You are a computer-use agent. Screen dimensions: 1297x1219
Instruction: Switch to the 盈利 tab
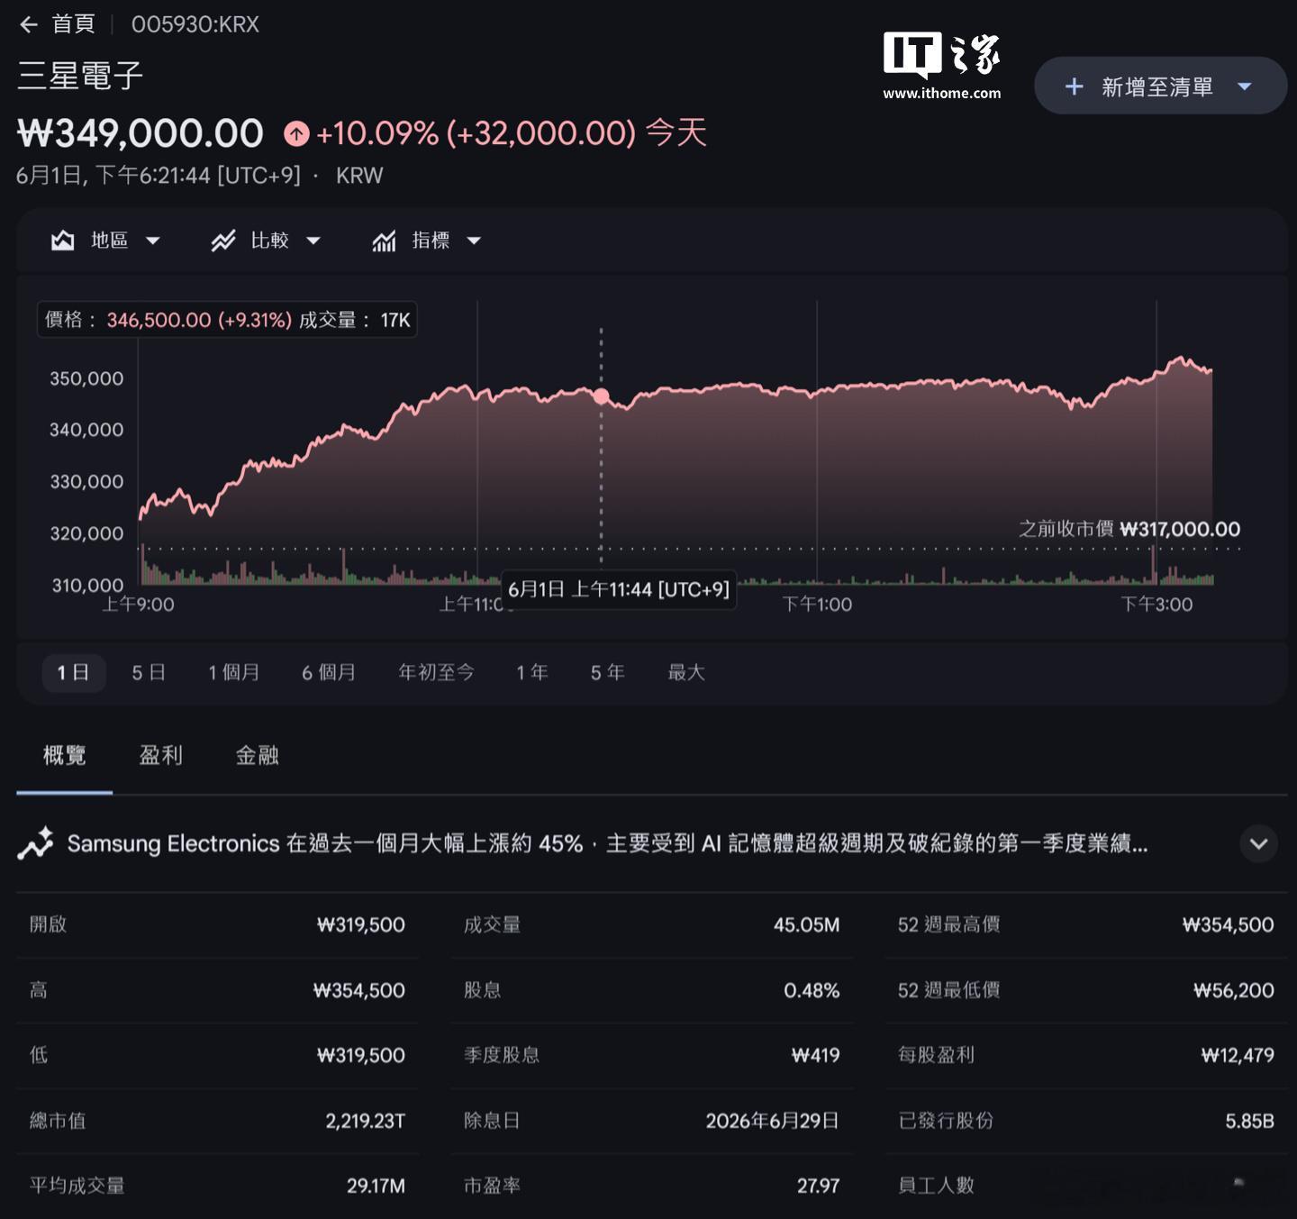pos(161,756)
